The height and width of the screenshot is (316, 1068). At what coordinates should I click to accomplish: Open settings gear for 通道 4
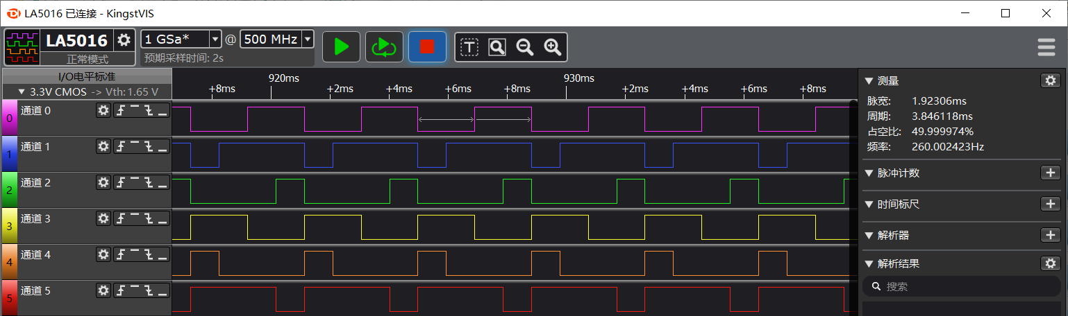103,254
